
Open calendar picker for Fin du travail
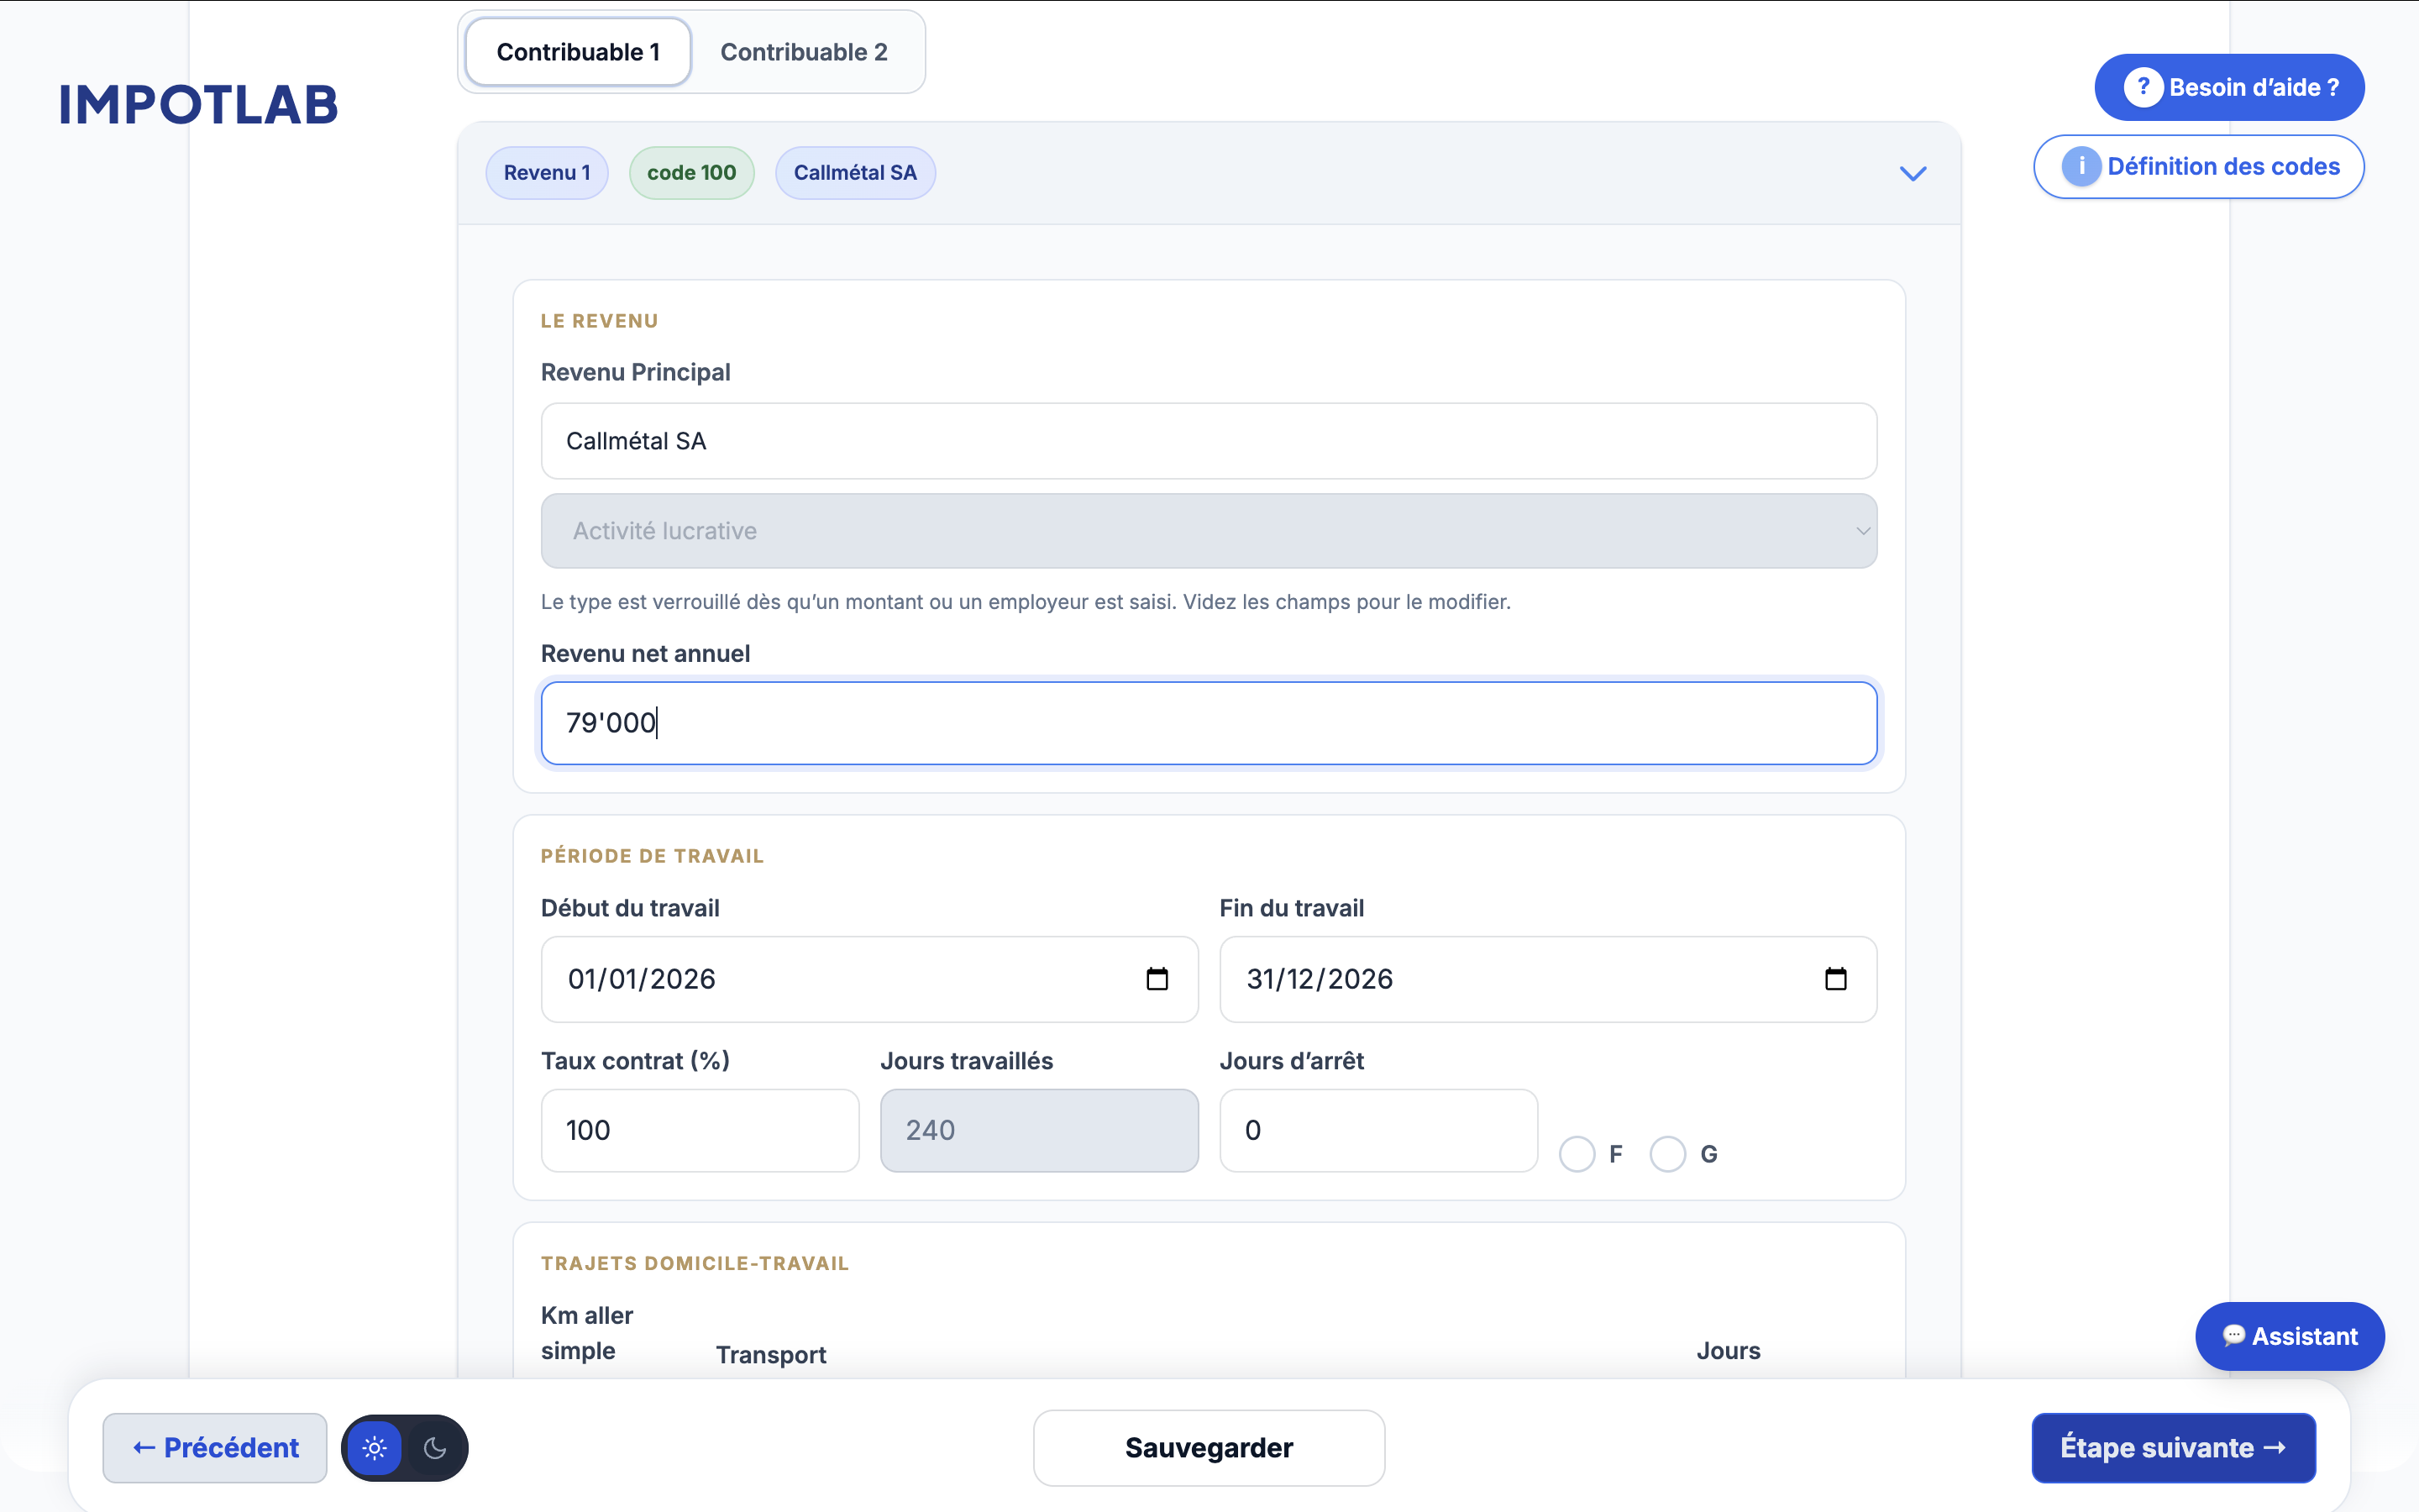tap(1835, 979)
